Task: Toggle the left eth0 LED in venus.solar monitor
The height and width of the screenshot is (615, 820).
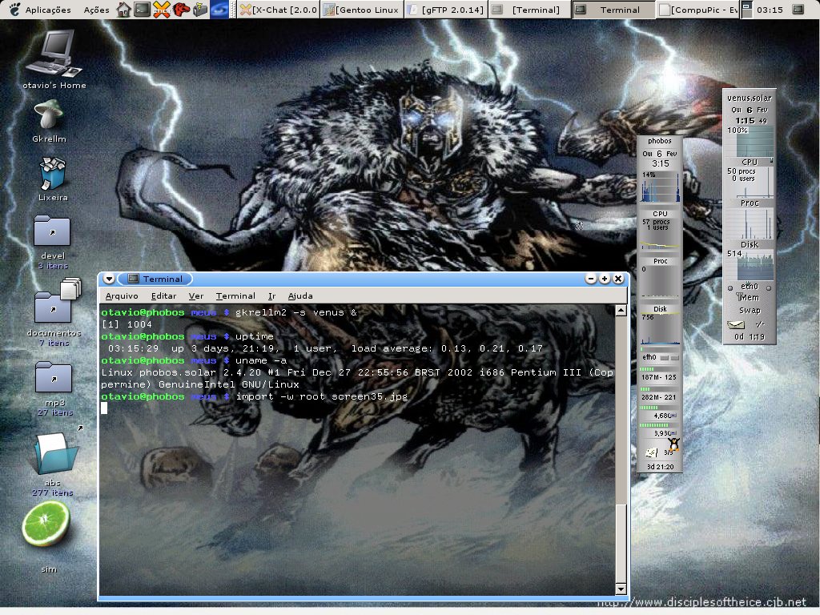Action: pos(730,287)
